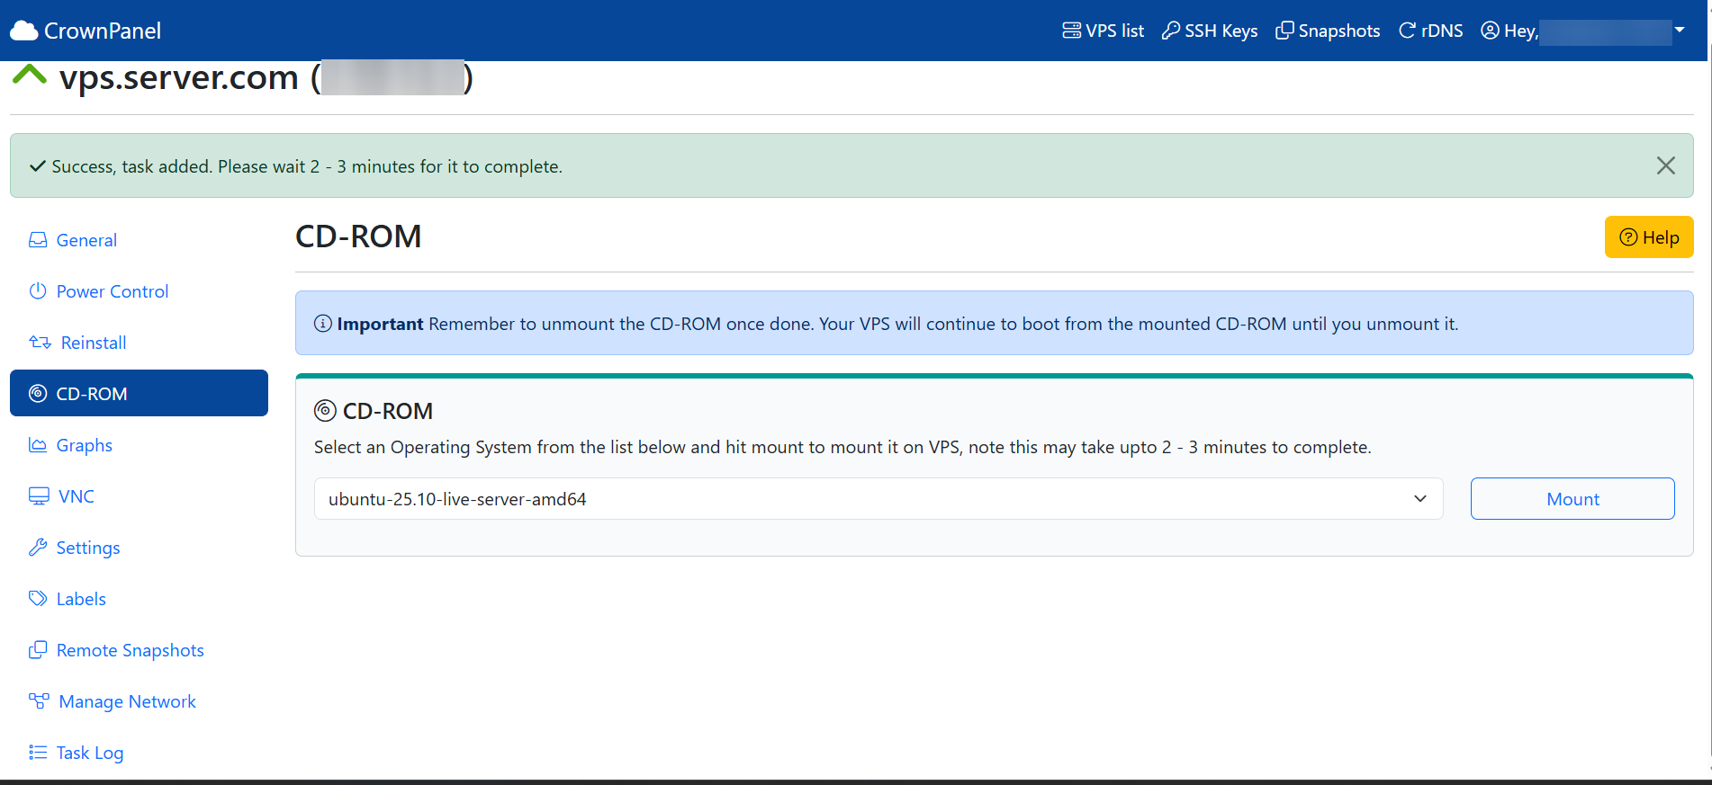
Task: Click the Settings wrench icon
Action: (38, 548)
